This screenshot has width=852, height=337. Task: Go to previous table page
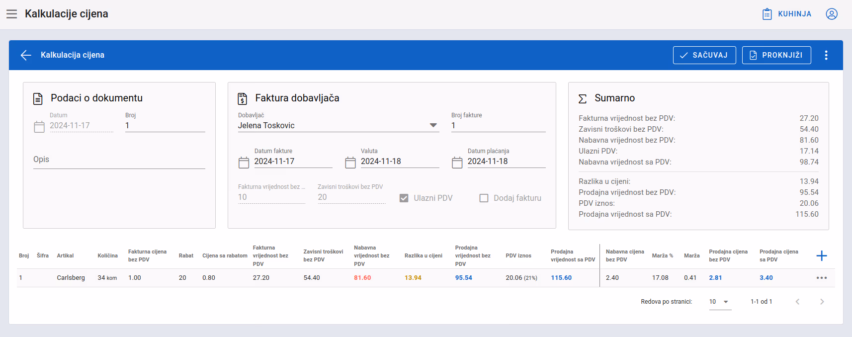pos(797,302)
